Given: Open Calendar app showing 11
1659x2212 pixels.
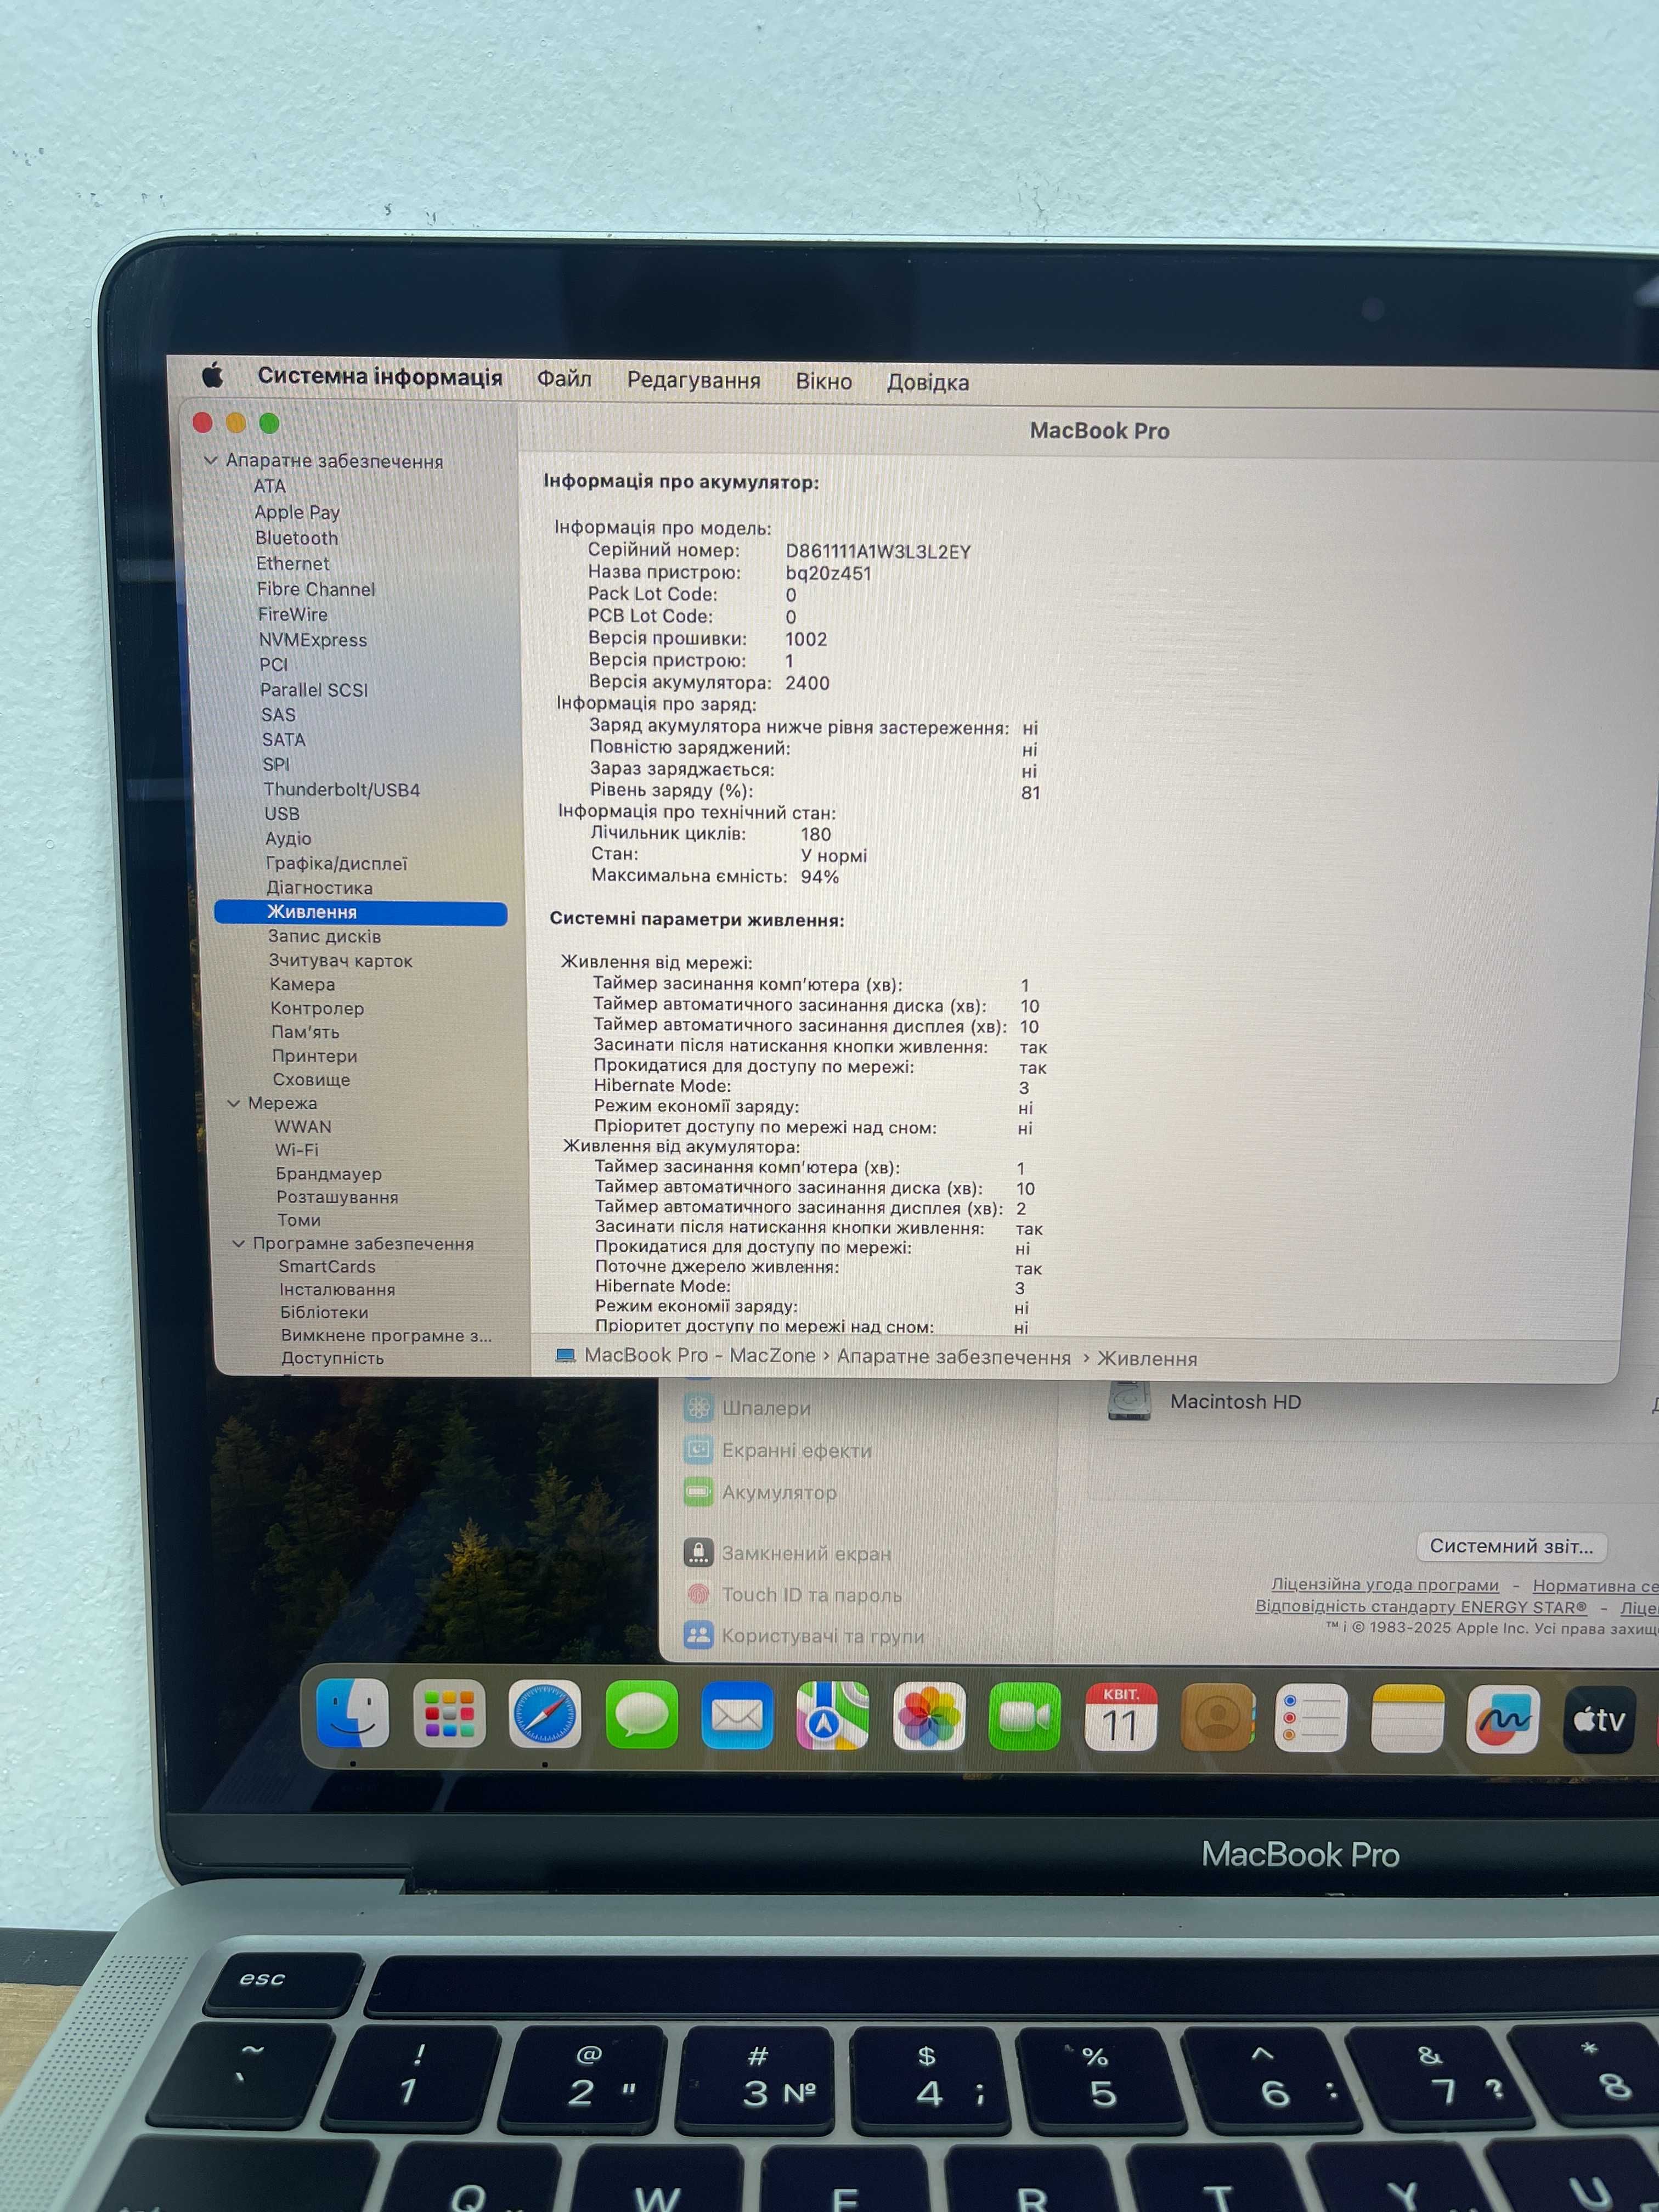Looking at the screenshot, I should click(x=1121, y=1717).
